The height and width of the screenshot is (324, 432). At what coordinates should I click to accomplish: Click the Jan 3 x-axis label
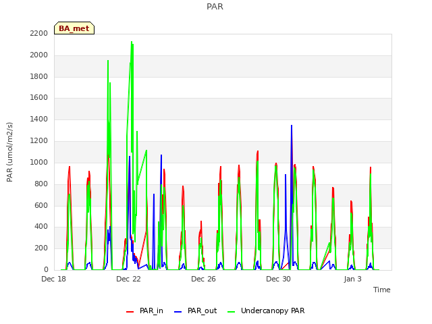[x=352, y=279]
